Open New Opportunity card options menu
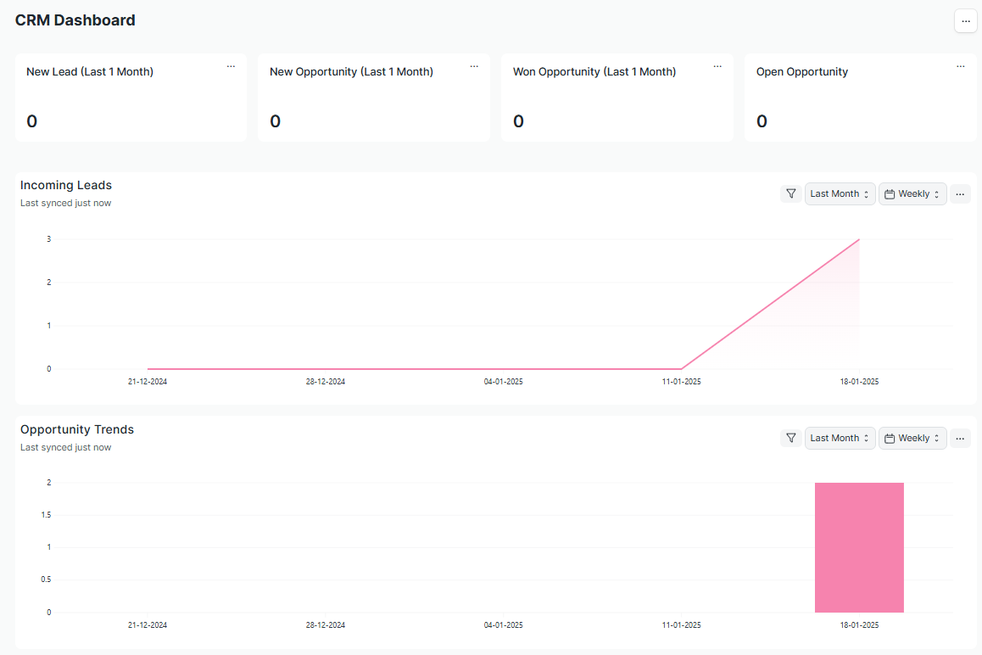This screenshot has width=982, height=655. coord(474,66)
